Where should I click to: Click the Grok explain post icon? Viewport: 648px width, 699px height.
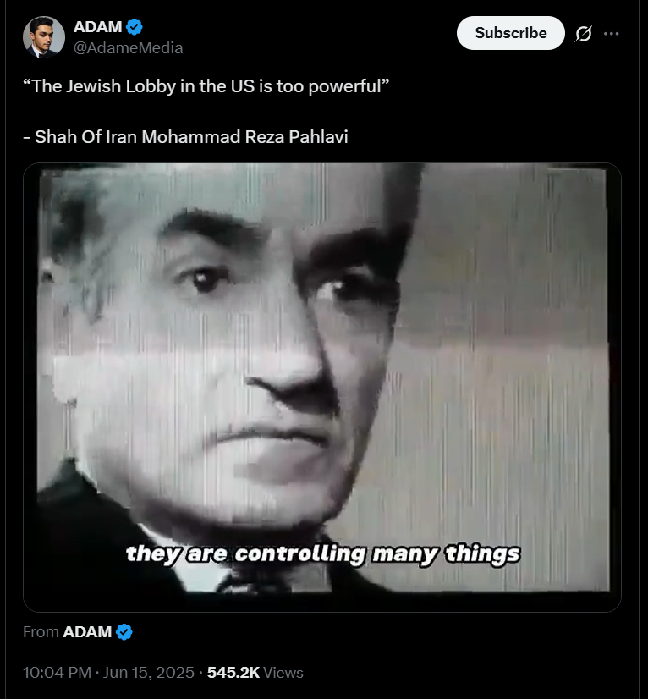point(584,34)
